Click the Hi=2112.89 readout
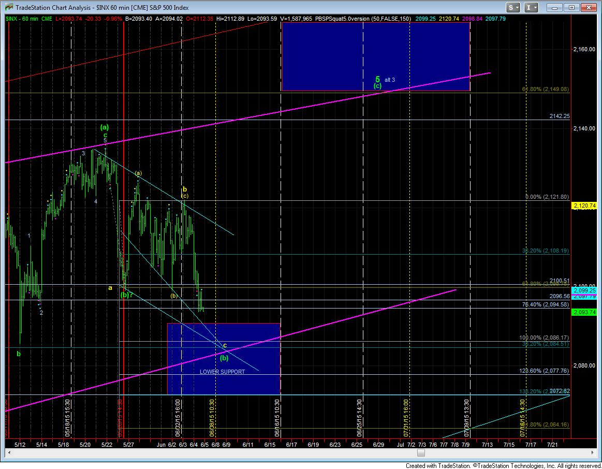Screen dimensions: 602x469 (x=230, y=19)
